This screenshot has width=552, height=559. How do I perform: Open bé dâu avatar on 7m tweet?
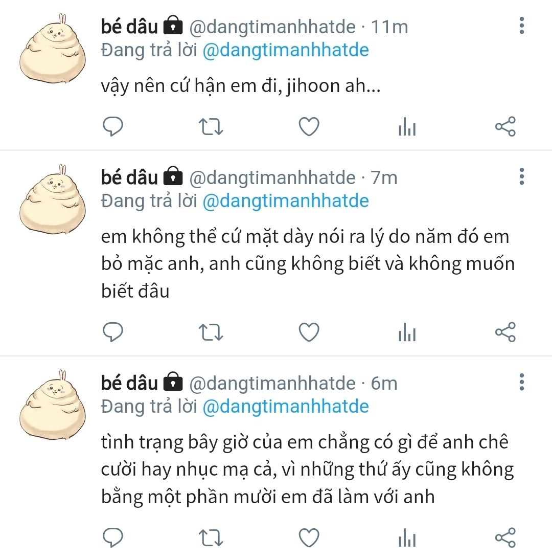pyautogui.click(x=52, y=199)
